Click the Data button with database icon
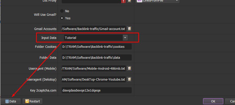 point(11,101)
